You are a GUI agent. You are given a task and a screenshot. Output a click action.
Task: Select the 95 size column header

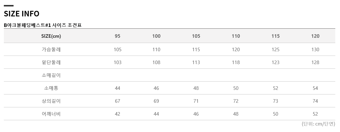click(x=118, y=36)
